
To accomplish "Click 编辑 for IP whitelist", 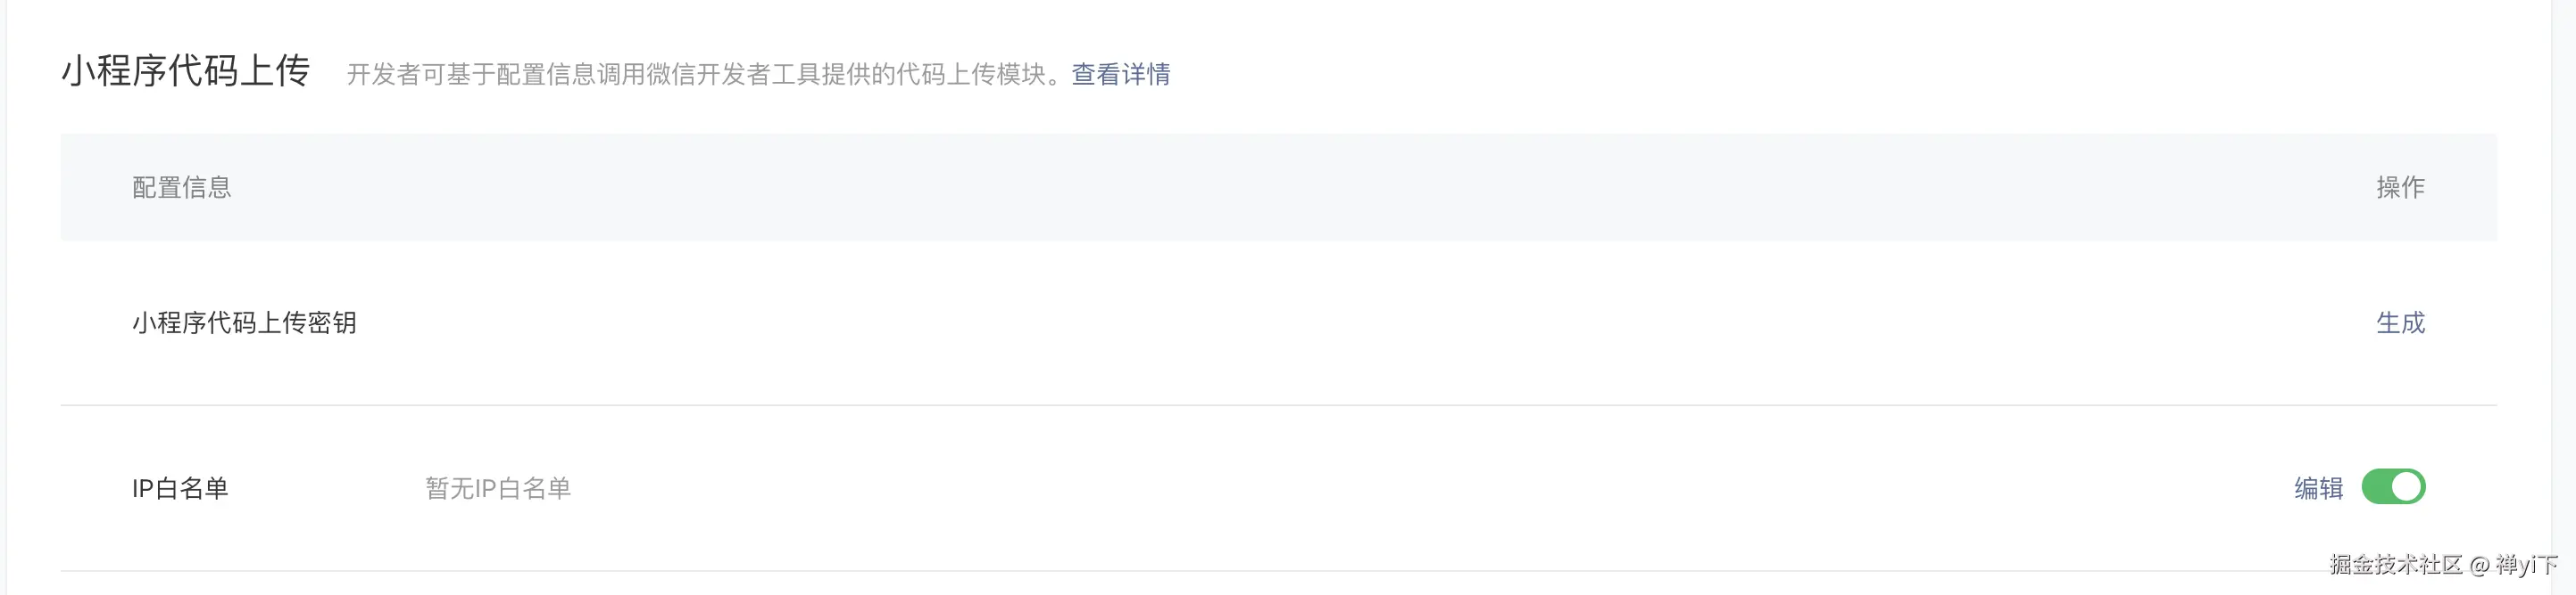I will (2318, 488).
